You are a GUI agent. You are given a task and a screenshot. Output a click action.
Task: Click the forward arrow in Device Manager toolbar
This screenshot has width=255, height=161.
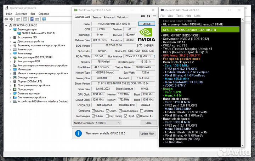click(11, 19)
